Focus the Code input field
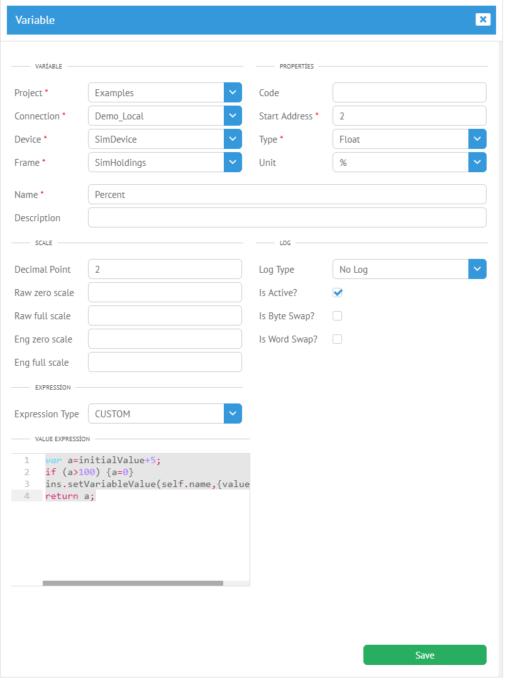Image resolution: width=508 pixels, height=685 pixels. 410,92
